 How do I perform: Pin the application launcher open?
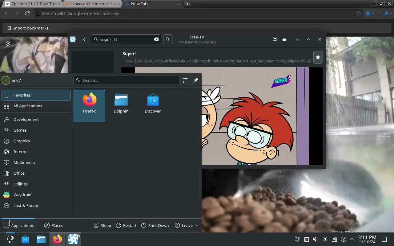coord(196,80)
